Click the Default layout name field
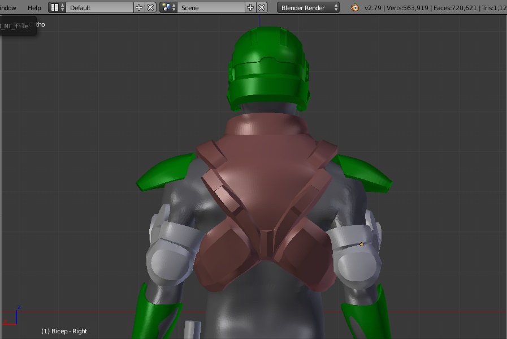The width and height of the screenshot is (507, 339). [99, 8]
